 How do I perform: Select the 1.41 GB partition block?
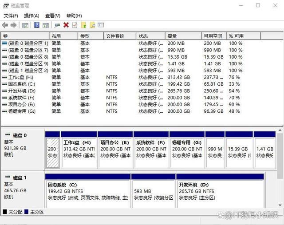[x=264, y=150]
